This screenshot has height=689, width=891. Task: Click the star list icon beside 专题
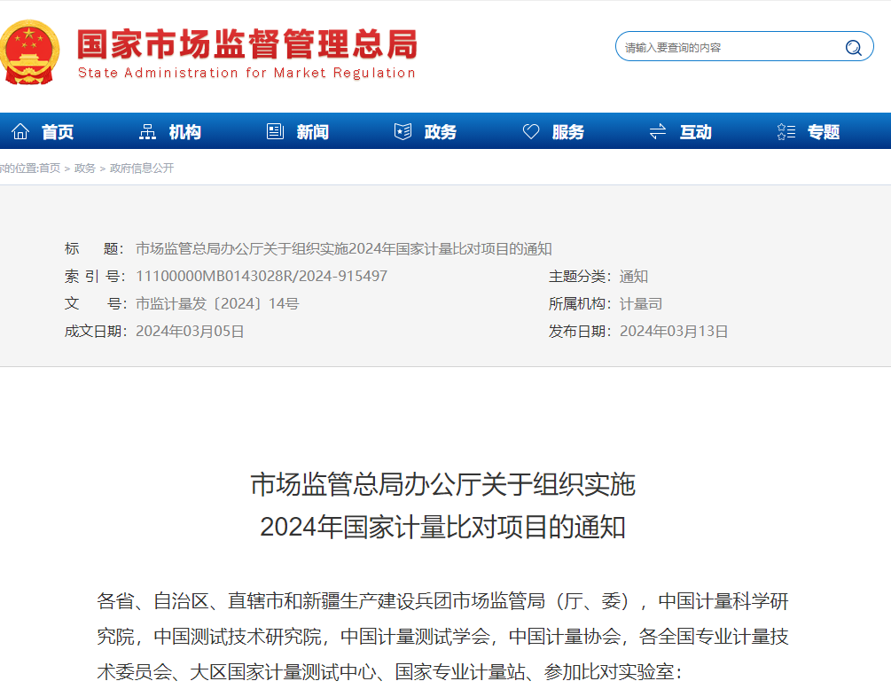[785, 132]
